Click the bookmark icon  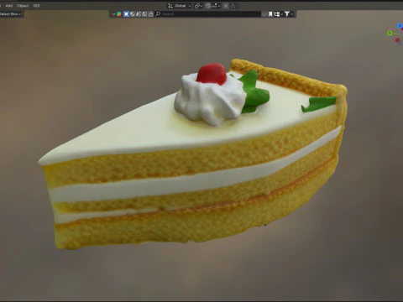coord(270,14)
